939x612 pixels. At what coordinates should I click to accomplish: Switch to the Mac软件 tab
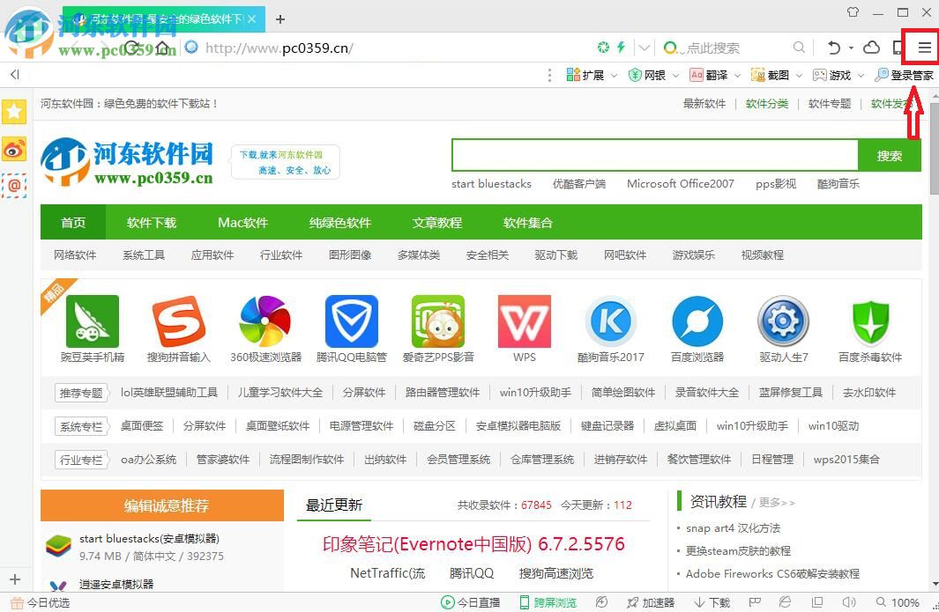point(242,223)
